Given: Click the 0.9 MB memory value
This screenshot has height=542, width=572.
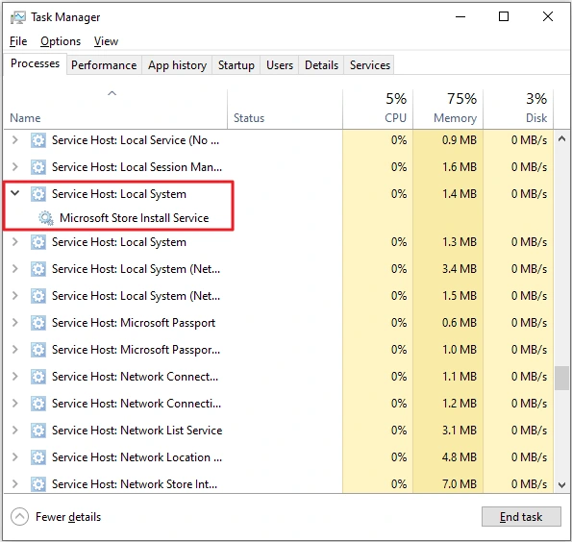Looking at the screenshot, I should (x=460, y=140).
